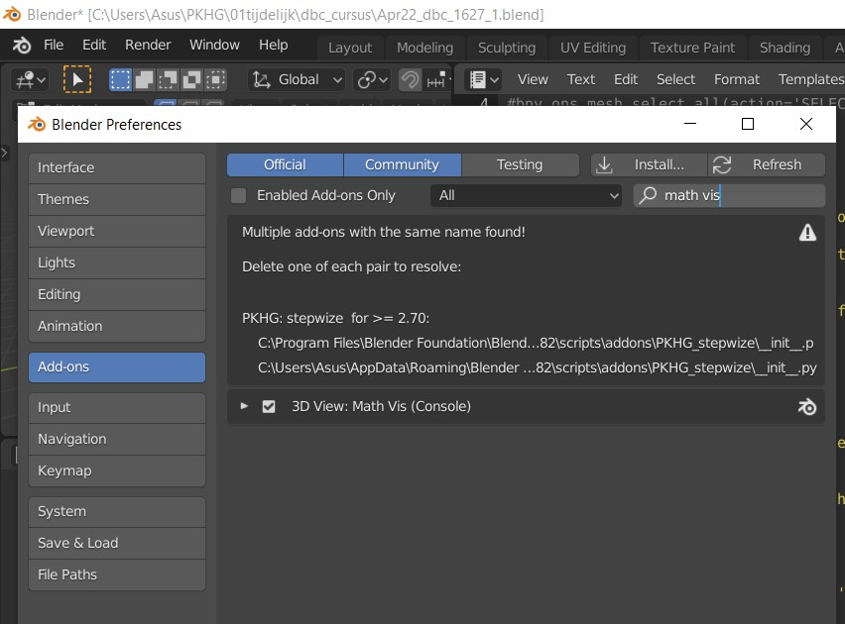Maximize the Blender Preferences window
Viewport: 845px width, 624px height.
[748, 124]
